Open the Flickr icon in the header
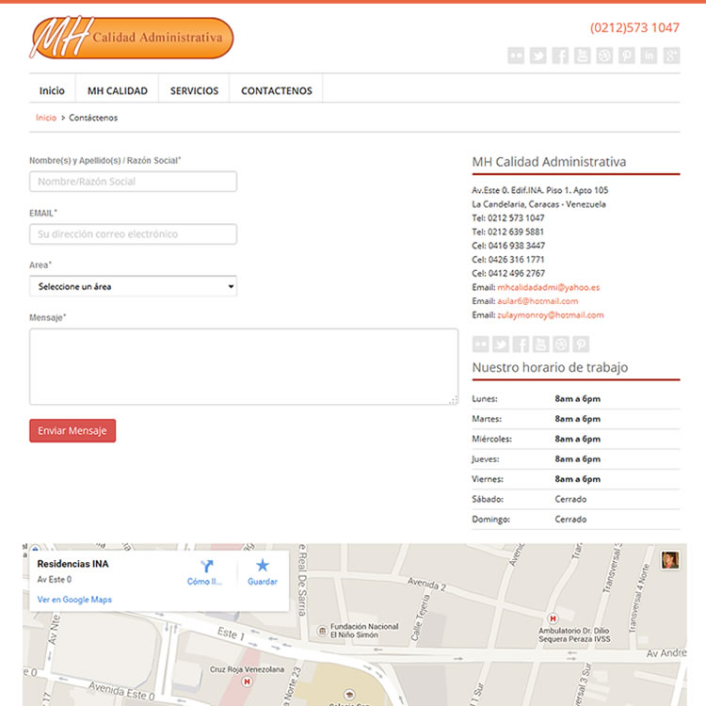 point(516,56)
